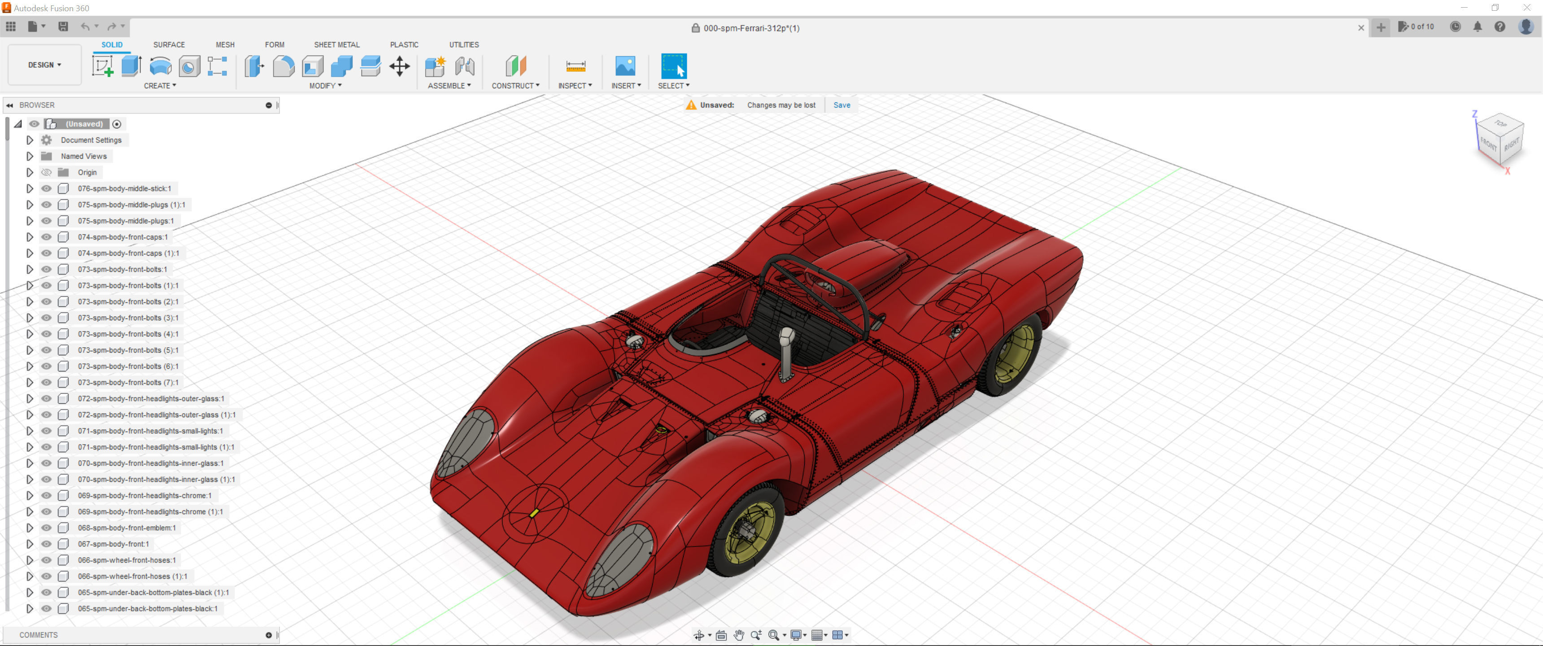Toggle visibility of the Origin folder
This screenshot has height=646, width=1543.
(46, 172)
